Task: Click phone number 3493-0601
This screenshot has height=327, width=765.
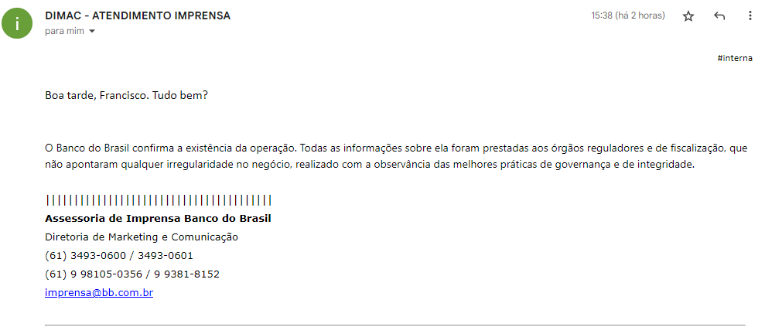Action: tap(166, 256)
